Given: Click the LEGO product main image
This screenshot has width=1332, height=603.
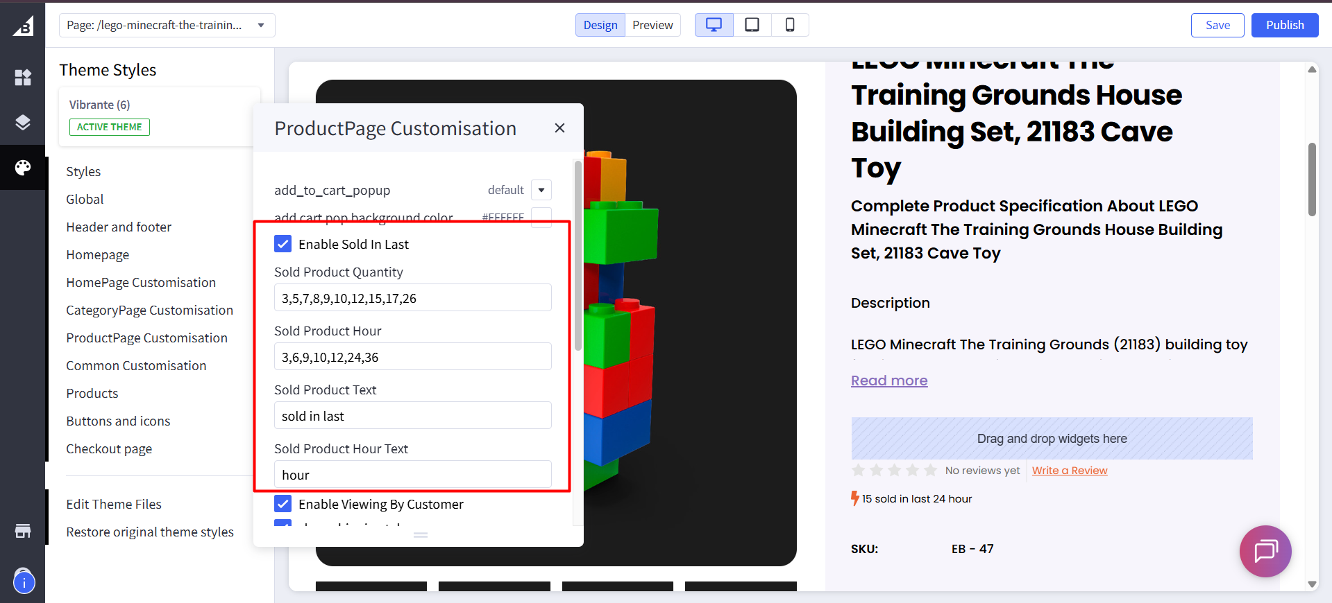Looking at the screenshot, I should coord(556,323).
